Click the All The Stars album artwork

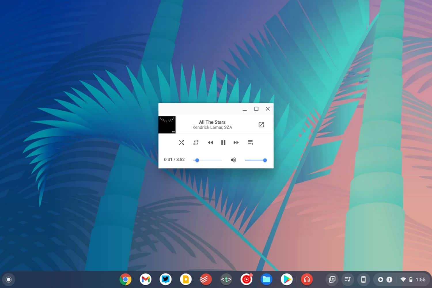[x=167, y=125]
